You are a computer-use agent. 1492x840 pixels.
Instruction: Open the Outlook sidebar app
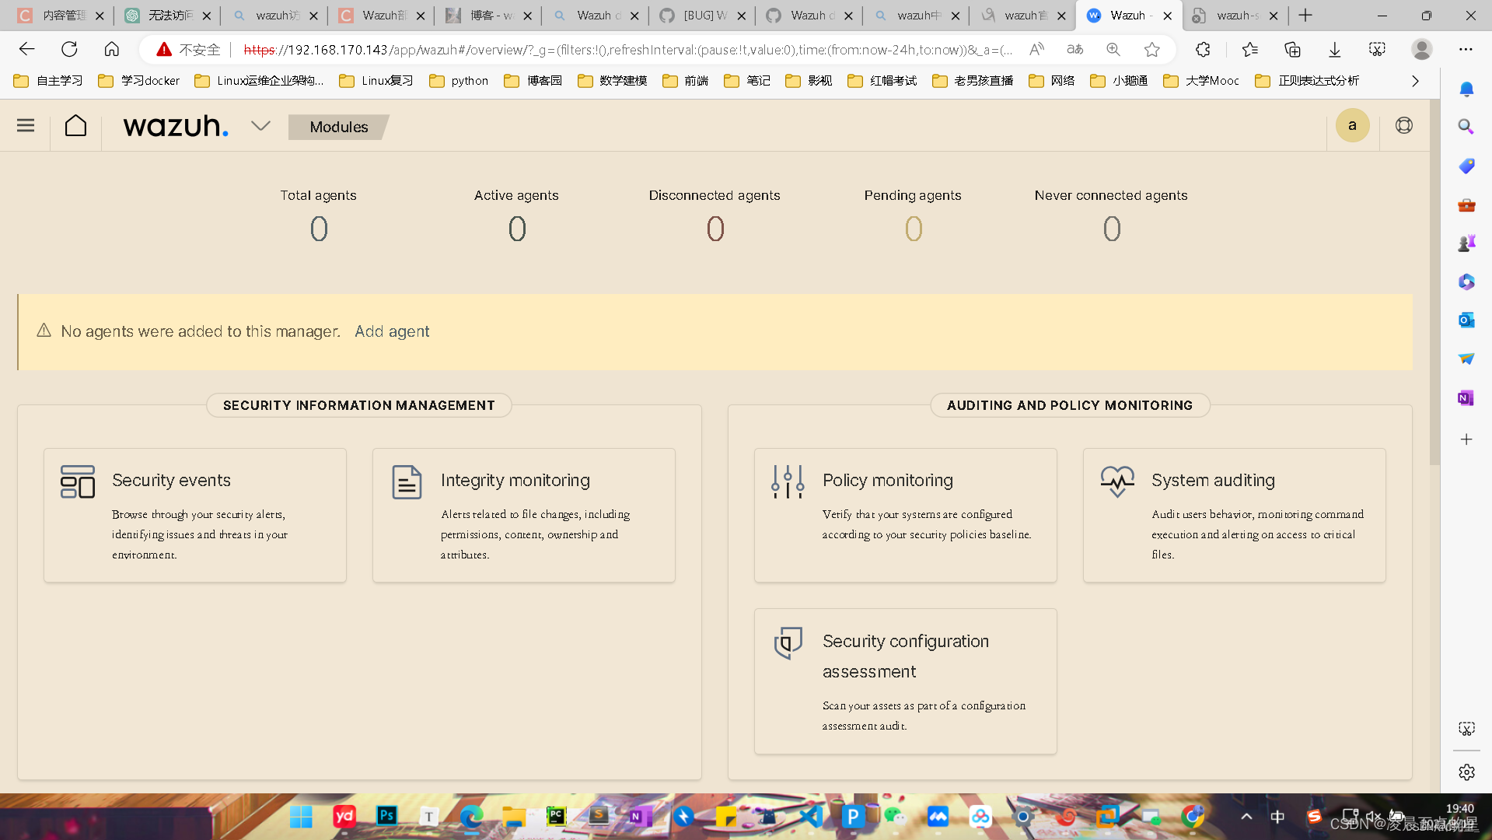click(1466, 320)
